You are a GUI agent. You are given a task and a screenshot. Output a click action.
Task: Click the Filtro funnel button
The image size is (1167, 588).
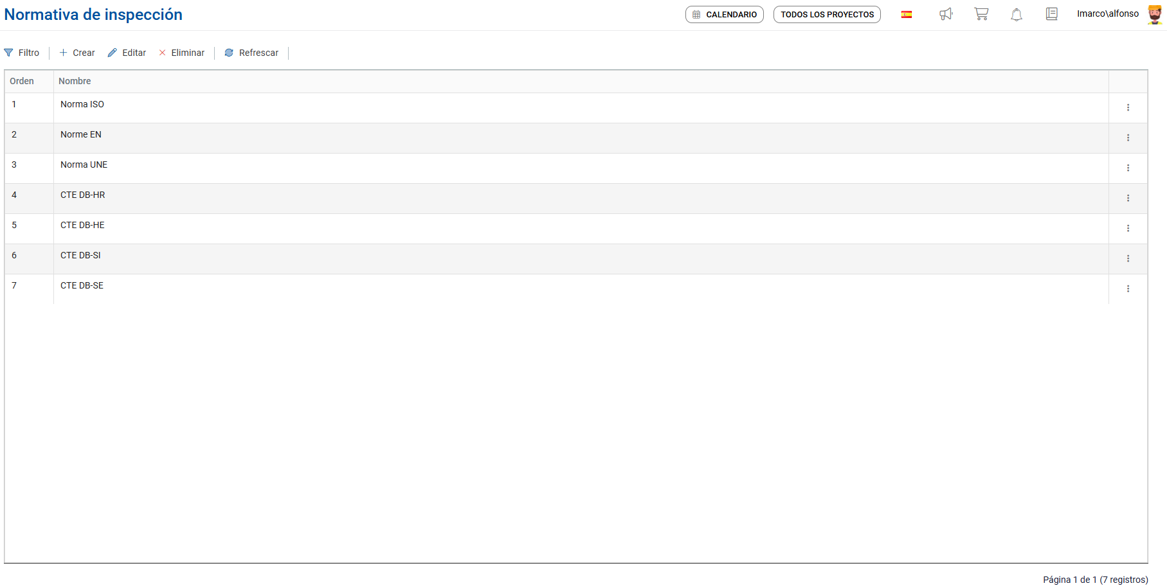tap(22, 53)
